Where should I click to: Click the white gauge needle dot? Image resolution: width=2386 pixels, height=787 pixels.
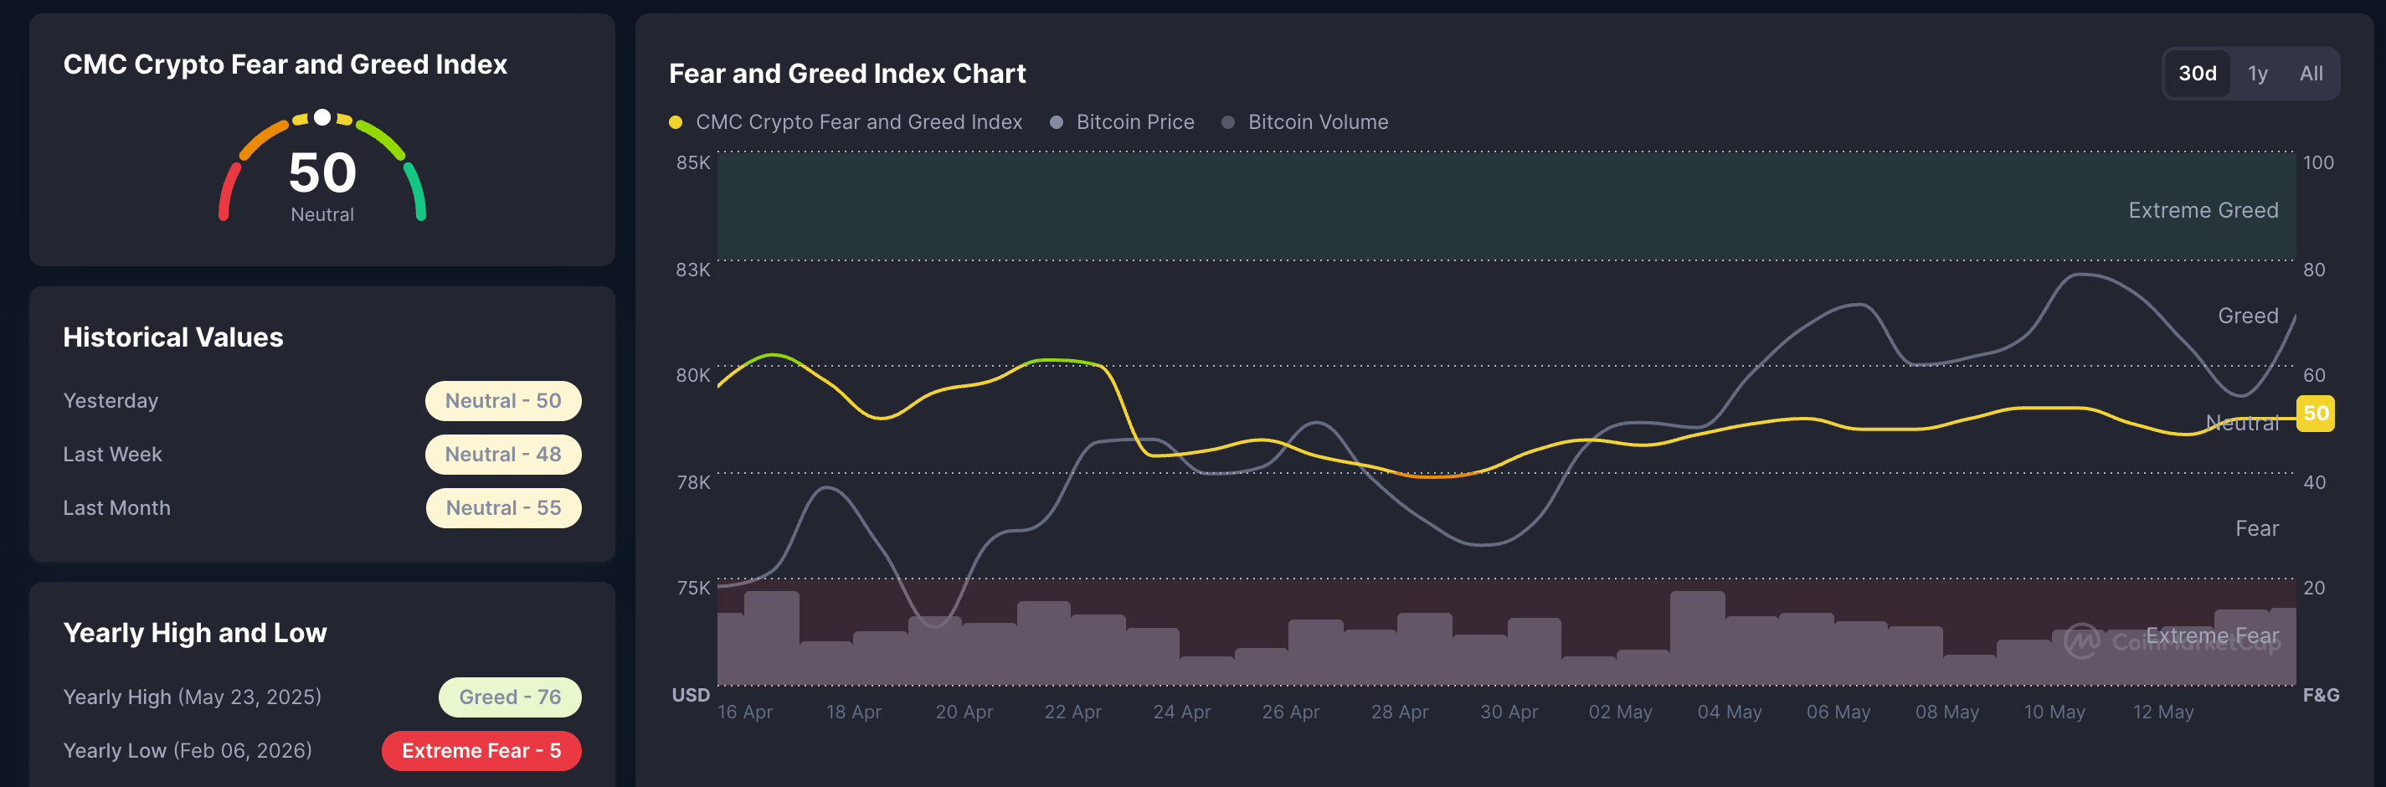322,116
